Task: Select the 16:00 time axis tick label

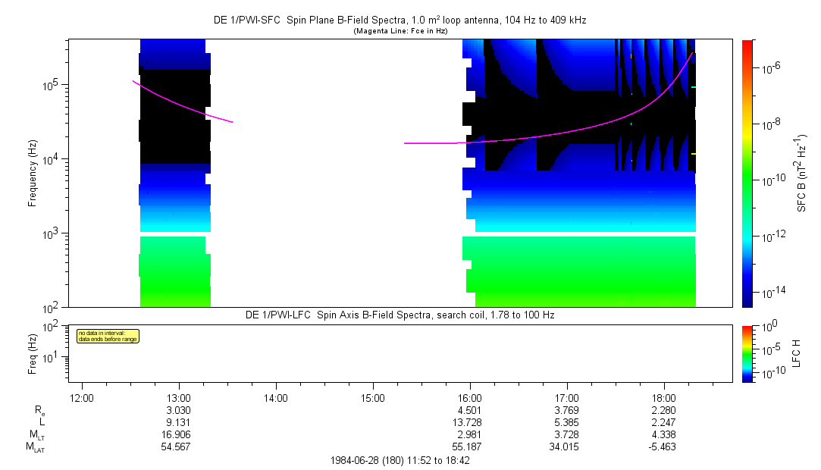Action: (470, 397)
